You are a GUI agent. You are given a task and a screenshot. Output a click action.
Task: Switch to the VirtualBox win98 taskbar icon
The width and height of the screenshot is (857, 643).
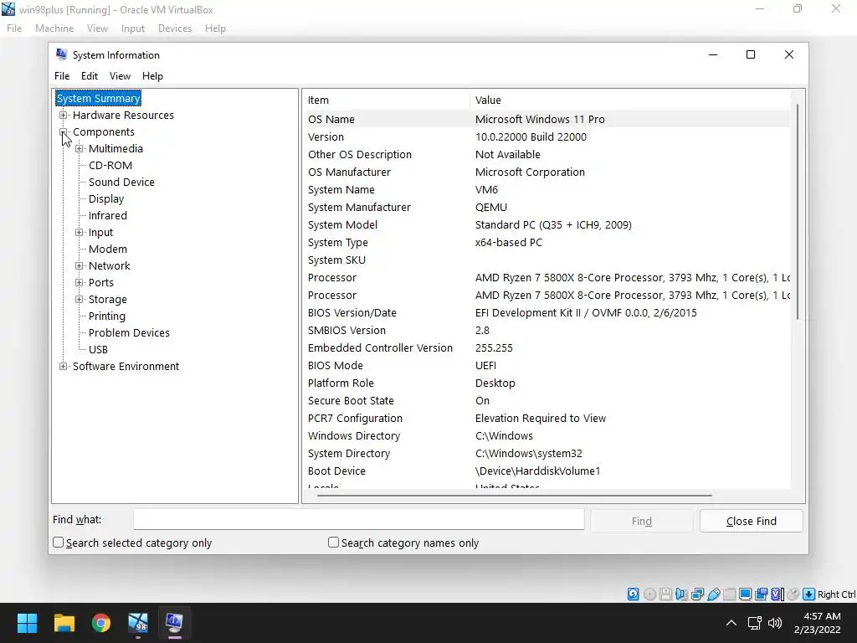tap(138, 623)
